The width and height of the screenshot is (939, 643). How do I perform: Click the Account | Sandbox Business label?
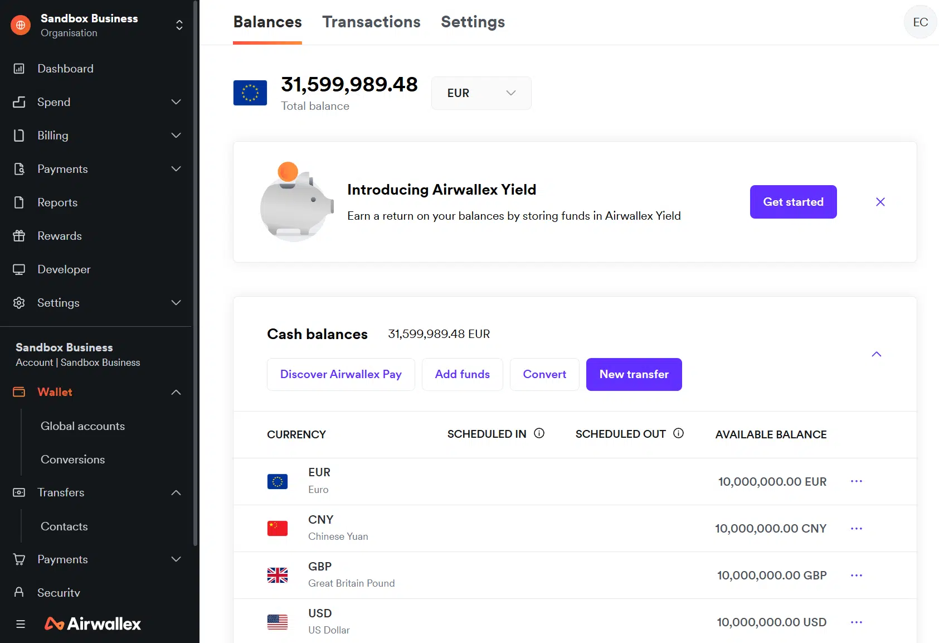(x=78, y=362)
